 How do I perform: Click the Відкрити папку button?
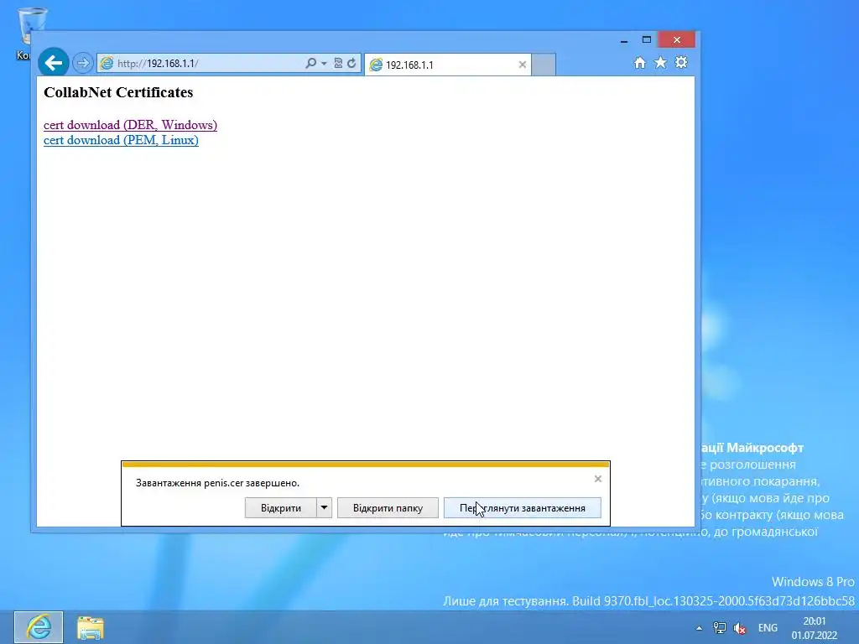(x=388, y=507)
